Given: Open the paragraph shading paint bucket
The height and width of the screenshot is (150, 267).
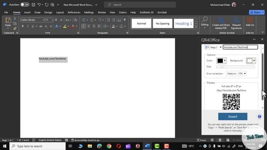Looking at the screenshot, I should tap(113, 26).
